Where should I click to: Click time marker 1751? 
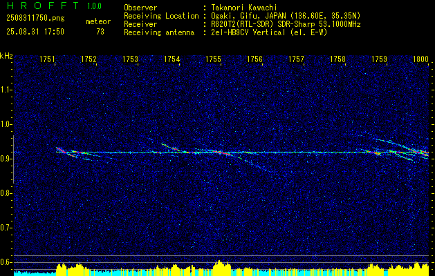(x=47, y=59)
